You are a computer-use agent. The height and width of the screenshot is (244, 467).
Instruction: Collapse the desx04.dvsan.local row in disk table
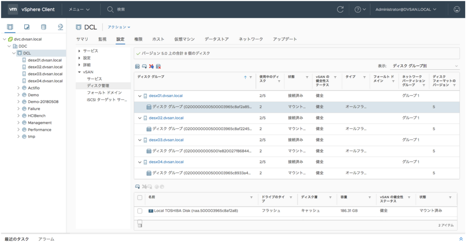(140, 162)
